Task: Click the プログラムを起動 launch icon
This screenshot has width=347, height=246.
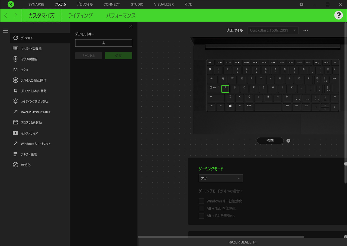Action: coord(15,123)
